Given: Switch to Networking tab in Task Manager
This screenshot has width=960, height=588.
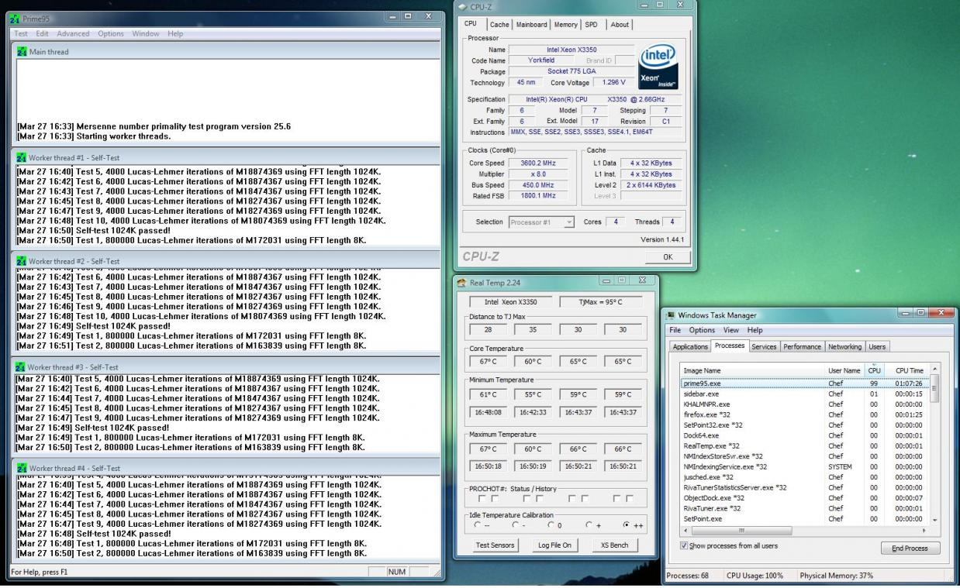Looking at the screenshot, I should (x=844, y=347).
